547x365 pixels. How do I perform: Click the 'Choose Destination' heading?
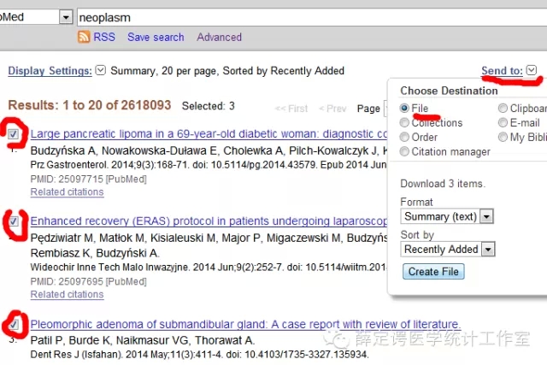click(x=449, y=91)
